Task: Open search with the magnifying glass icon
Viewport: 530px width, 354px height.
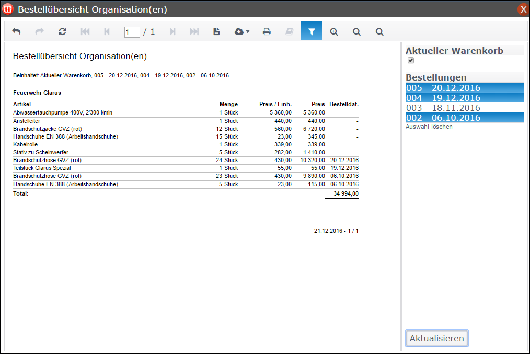Action: pos(379,31)
